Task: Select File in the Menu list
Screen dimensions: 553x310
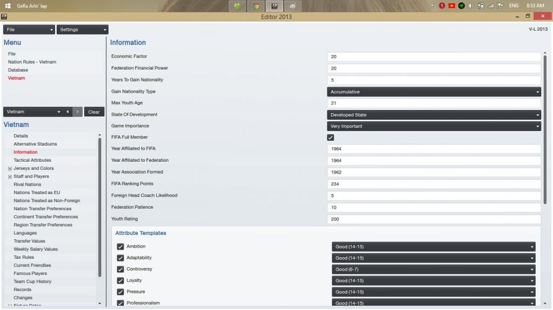Action: point(12,54)
